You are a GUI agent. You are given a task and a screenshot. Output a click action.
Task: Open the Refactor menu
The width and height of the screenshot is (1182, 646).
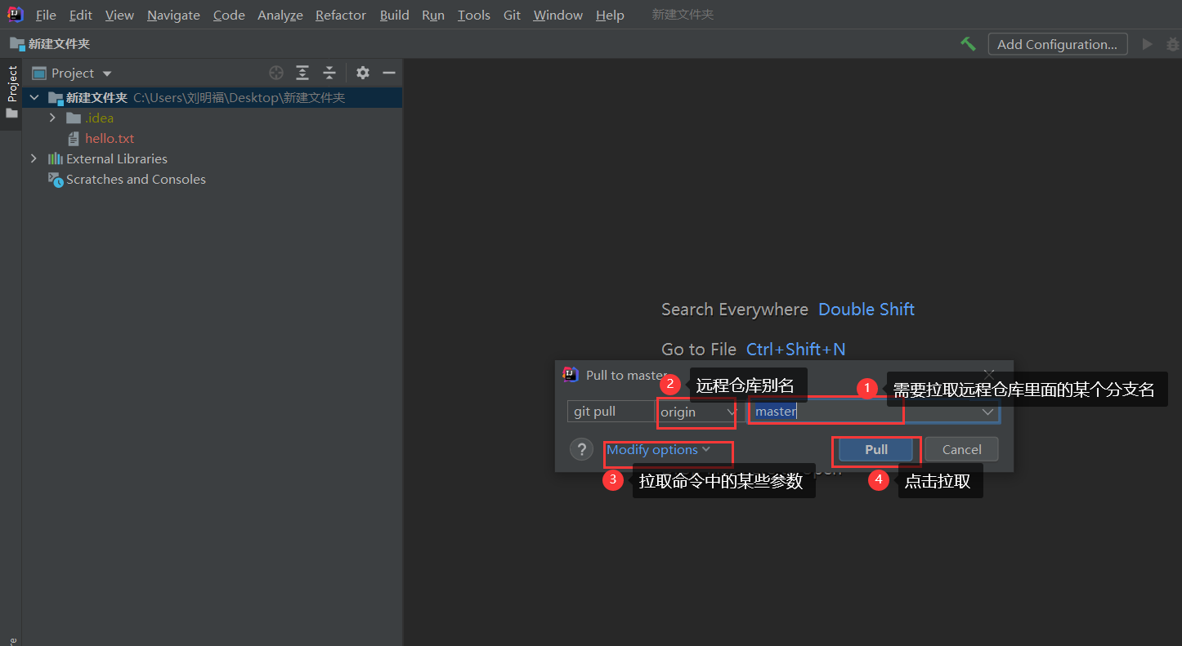pyautogui.click(x=341, y=16)
